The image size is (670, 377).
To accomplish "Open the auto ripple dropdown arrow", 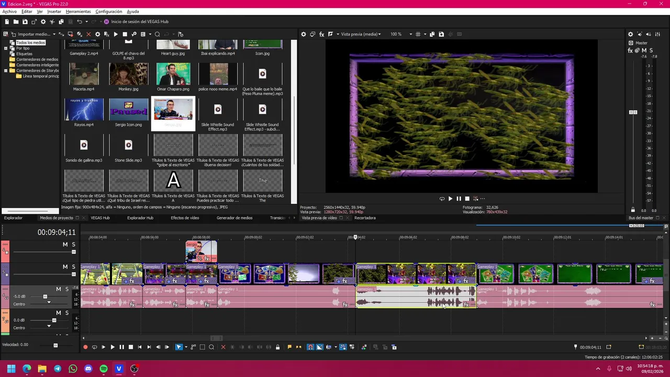I will click(336, 347).
